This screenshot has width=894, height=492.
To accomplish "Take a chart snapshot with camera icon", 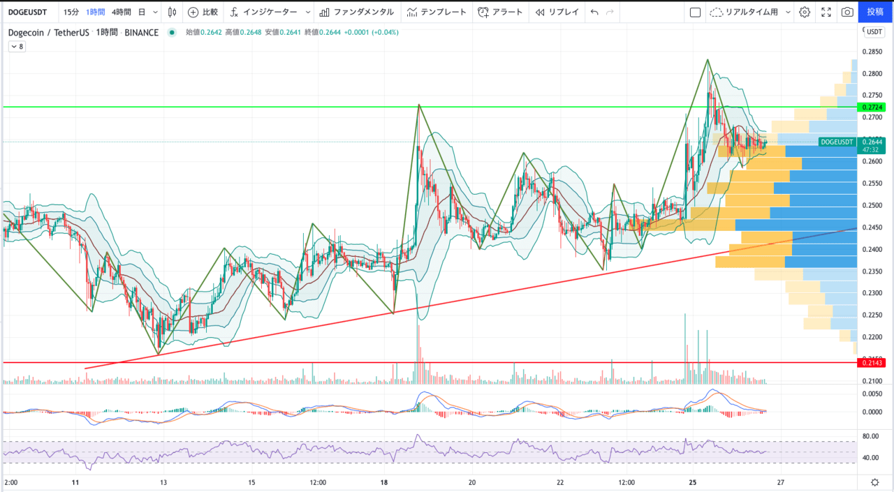I will tap(847, 12).
